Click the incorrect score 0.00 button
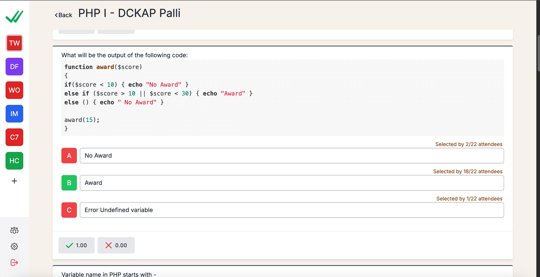This screenshot has width=540, height=277. [x=116, y=245]
